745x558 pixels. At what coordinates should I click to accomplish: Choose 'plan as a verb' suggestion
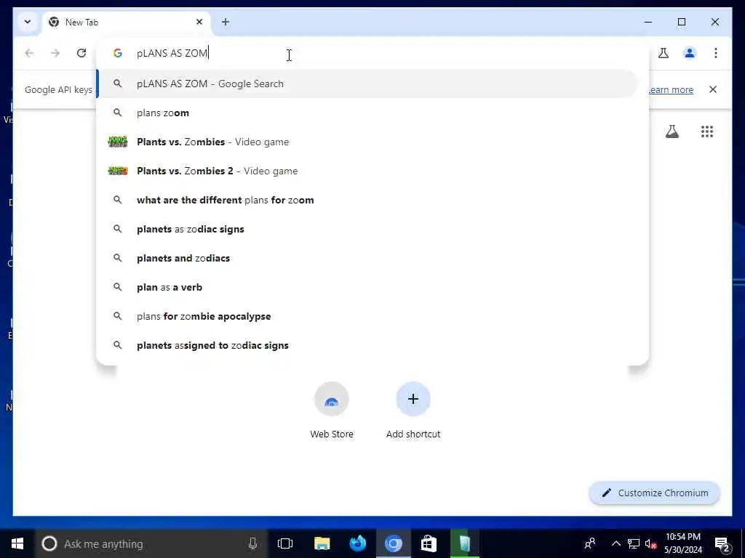pos(367,287)
